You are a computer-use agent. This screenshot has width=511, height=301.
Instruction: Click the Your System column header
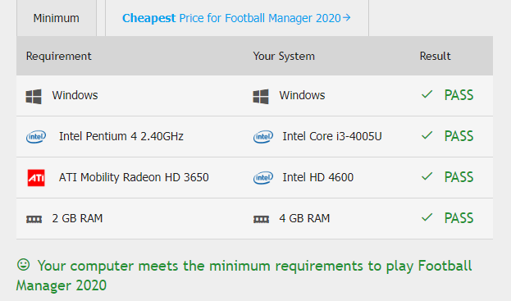click(284, 56)
